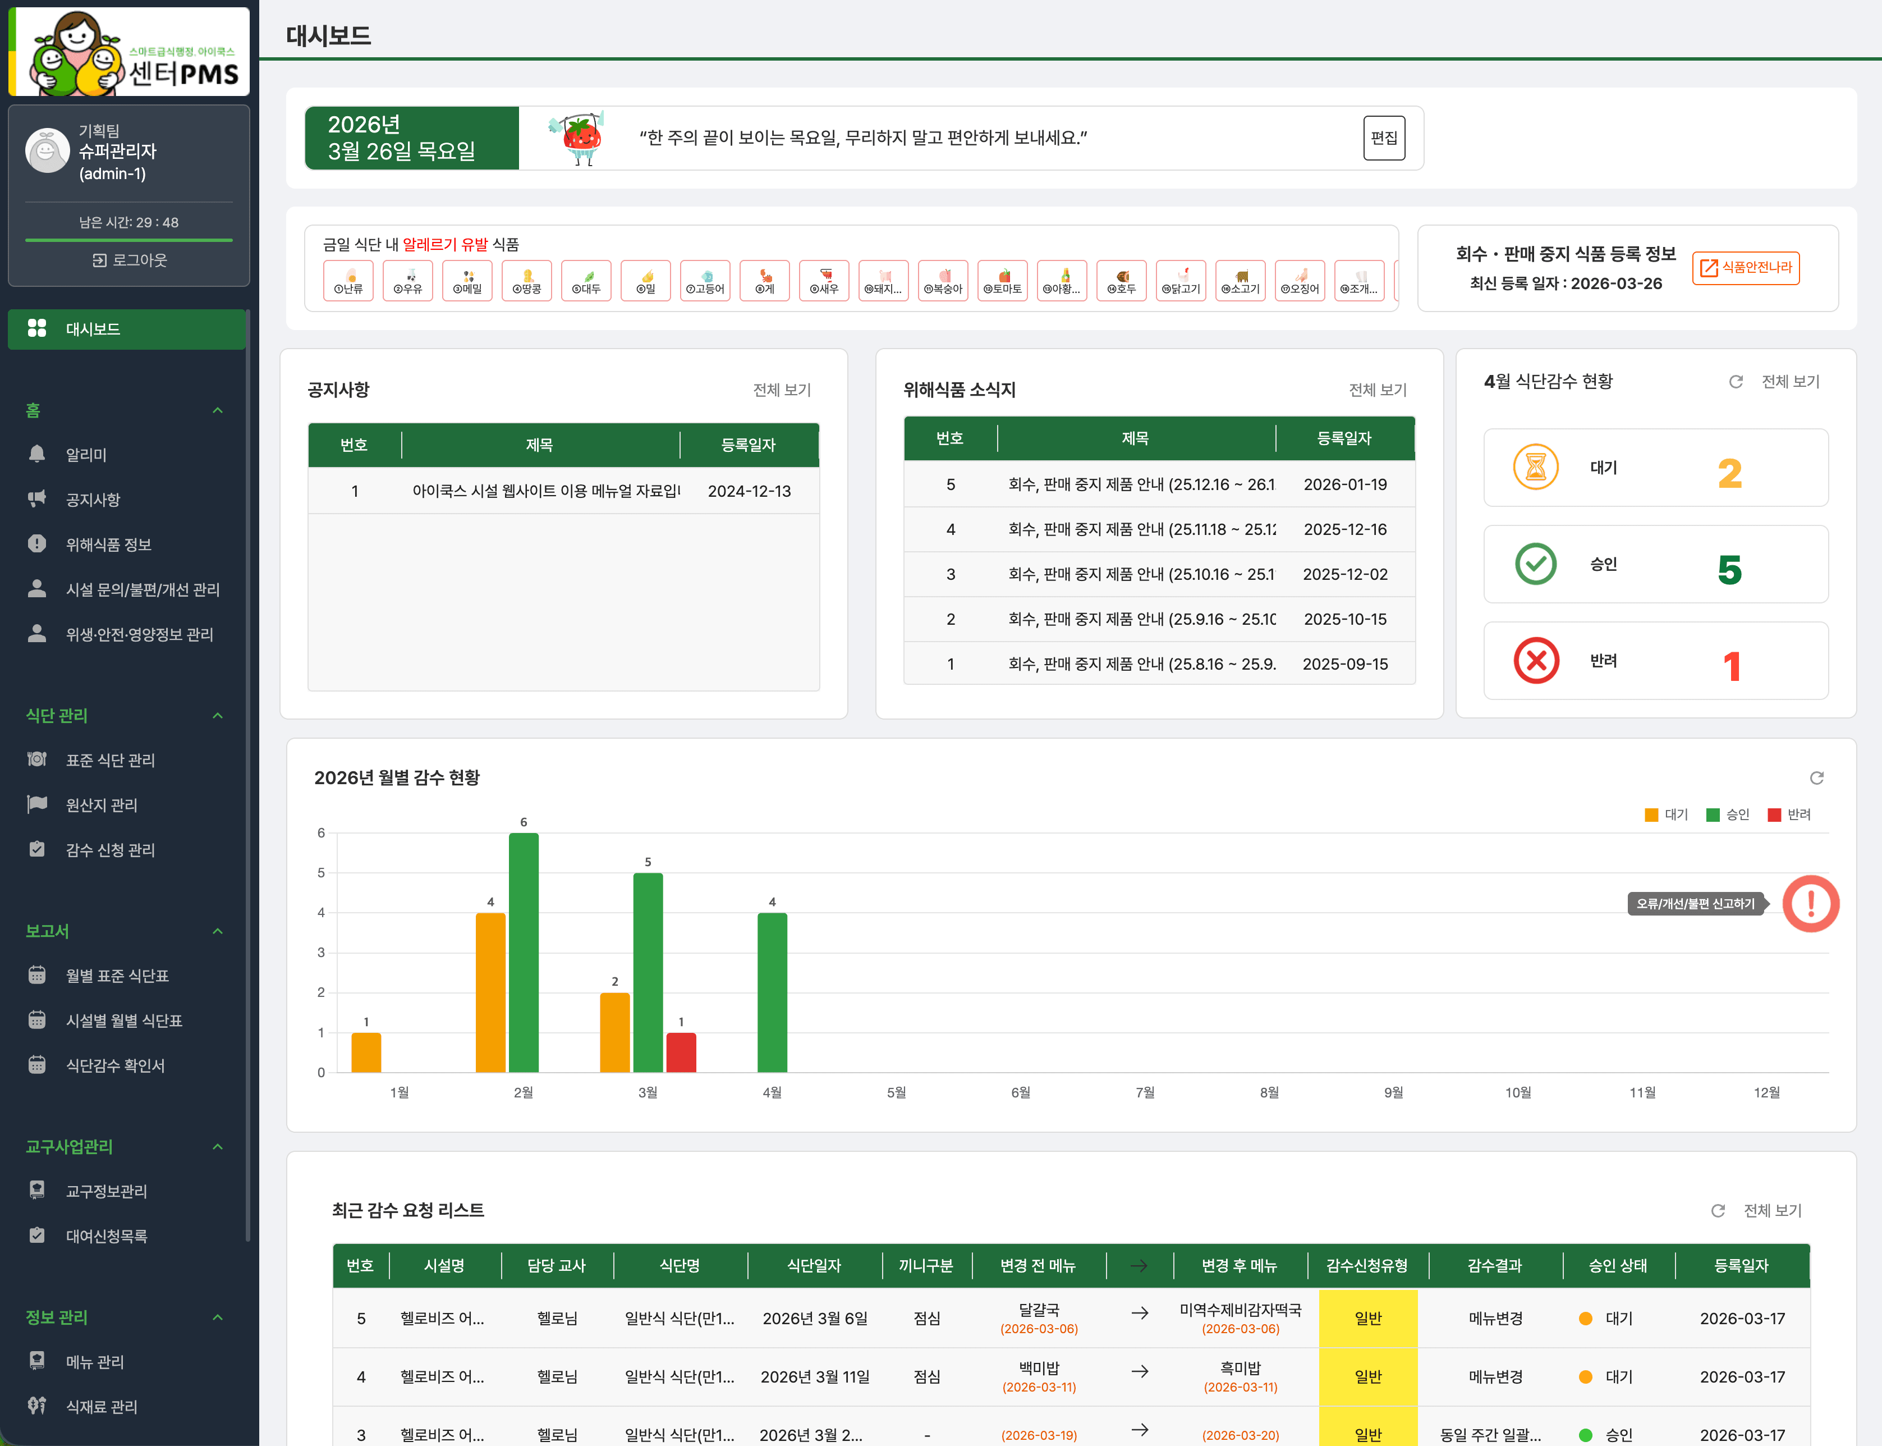Open the 대기 hourglass status card
The height and width of the screenshot is (1446, 1882).
click(1656, 468)
